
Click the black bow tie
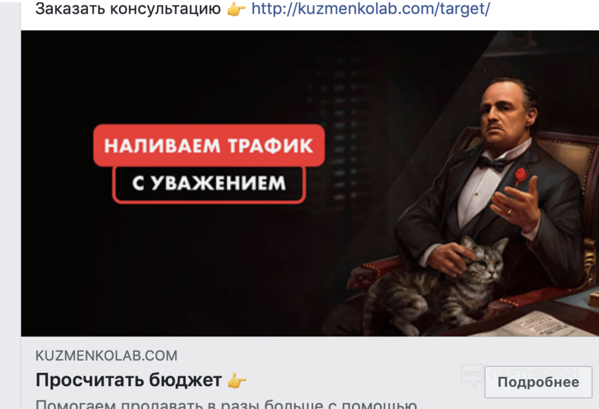click(x=492, y=162)
